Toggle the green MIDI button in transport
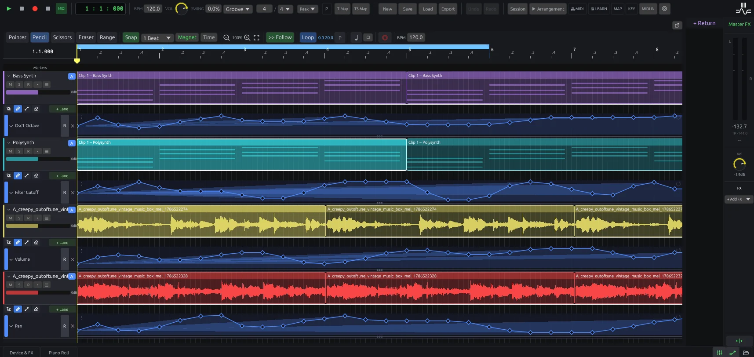Image resolution: width=754 pixels, height=357 pixels. pos(62,8)
